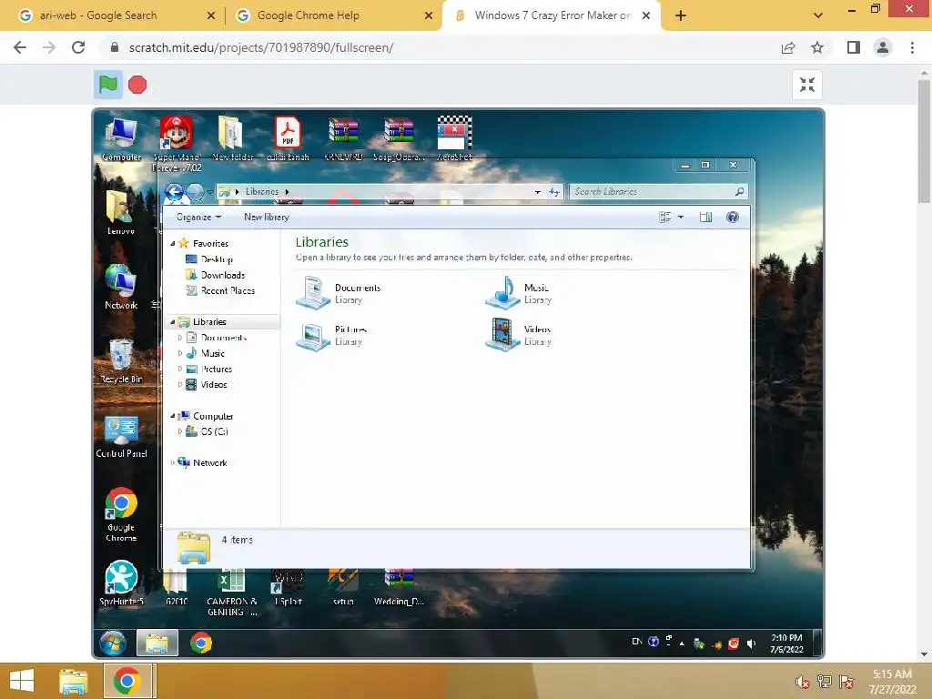Click the New library button

click(267, 217)
